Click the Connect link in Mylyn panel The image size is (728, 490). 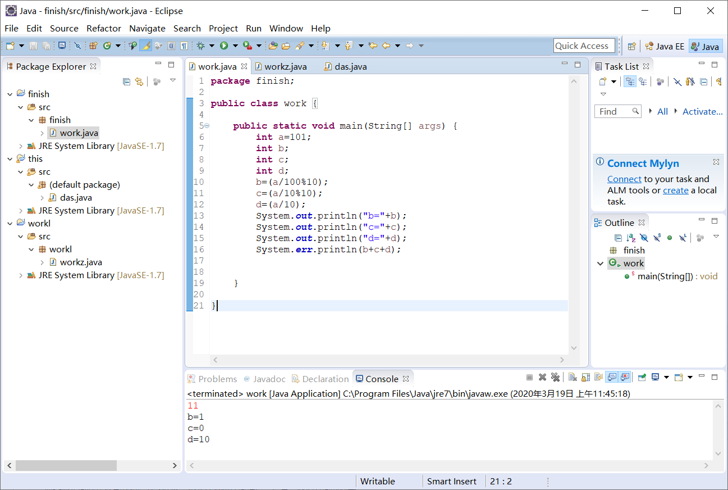tap(624, 179)
